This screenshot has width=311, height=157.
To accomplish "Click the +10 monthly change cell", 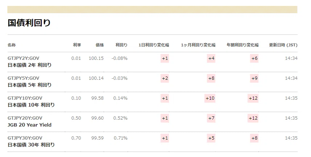I will [x=210, y=98].
